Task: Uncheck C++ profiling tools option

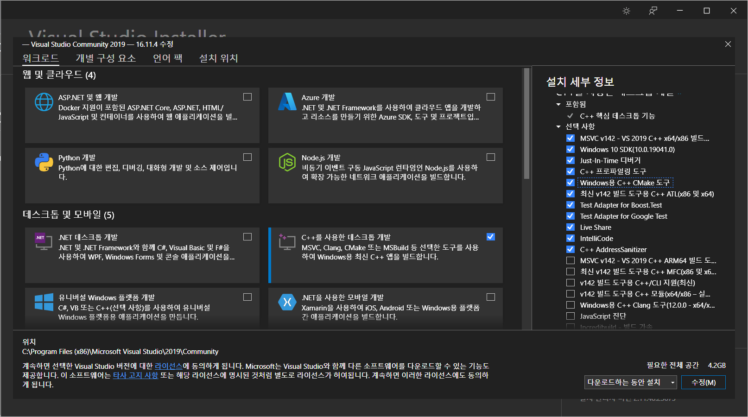Action: coord(571,171)
